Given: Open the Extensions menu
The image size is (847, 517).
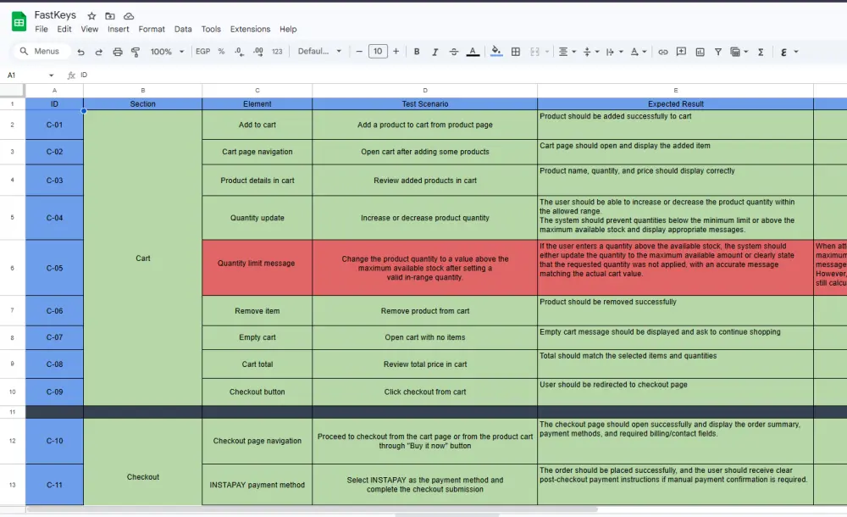Looking at the screenshot, I should click(x=250, y=29).
